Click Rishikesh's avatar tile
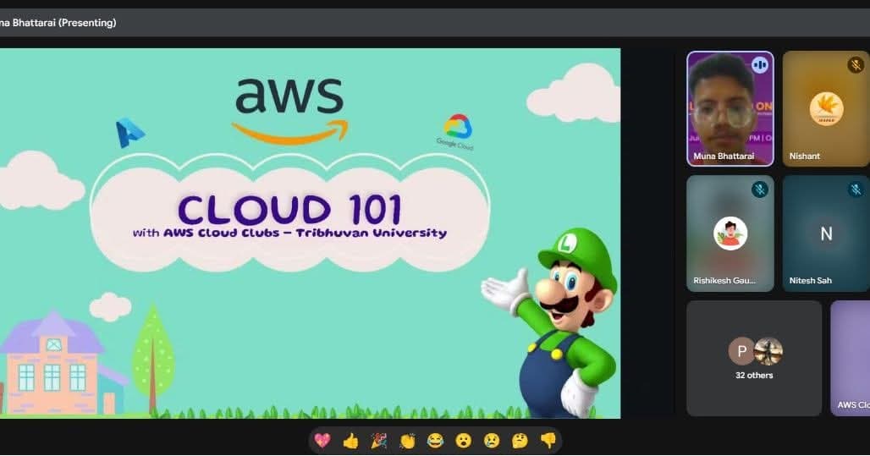The width and height of the screenshot is (870, 456). click(x=730, y=233)
